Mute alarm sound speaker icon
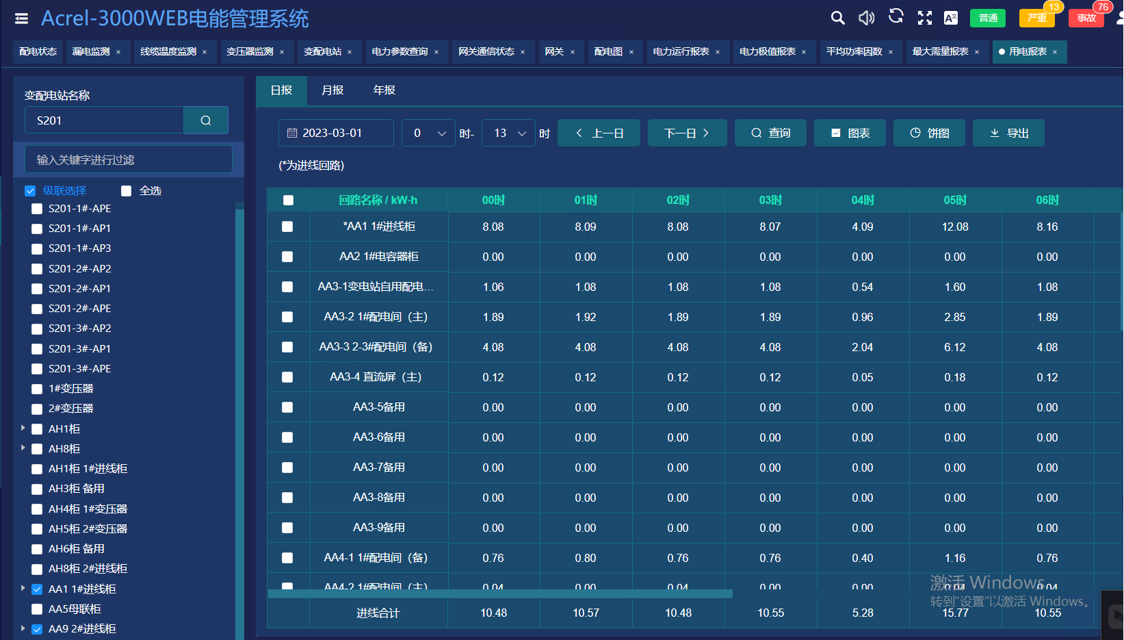 (x=866, y=18)
